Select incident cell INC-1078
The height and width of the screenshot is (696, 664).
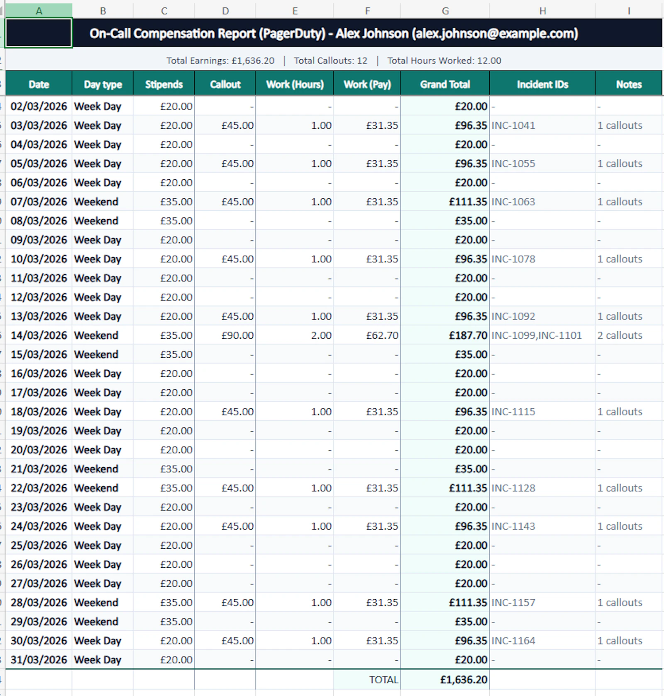click(542, 259)
